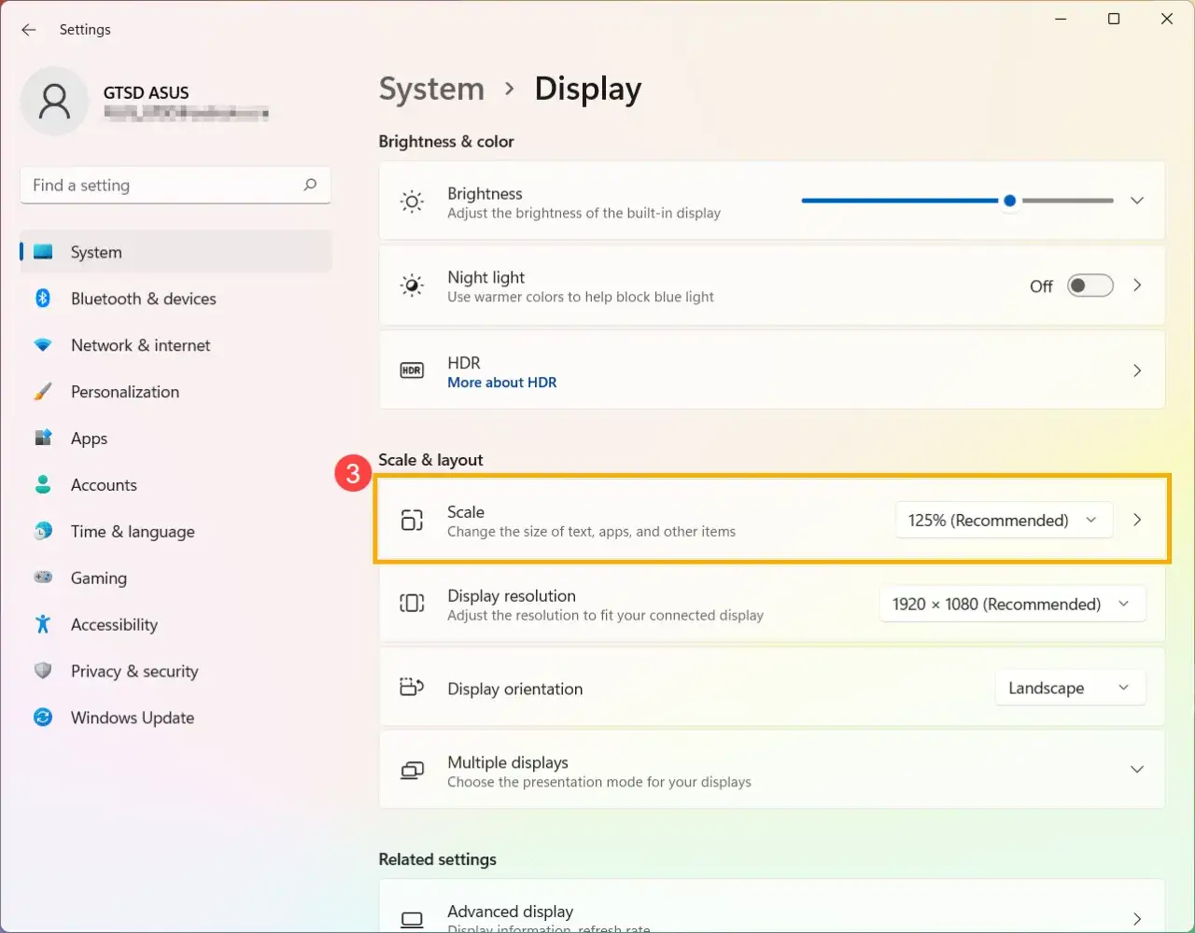
Task: Toggle Night light on
Action: [1090, 285]
